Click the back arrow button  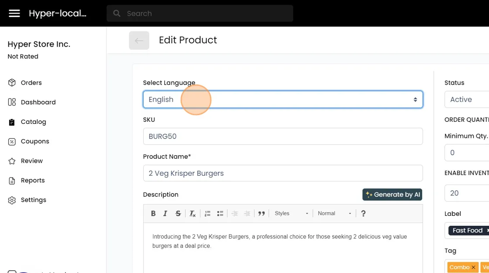[x=139, y=41]
